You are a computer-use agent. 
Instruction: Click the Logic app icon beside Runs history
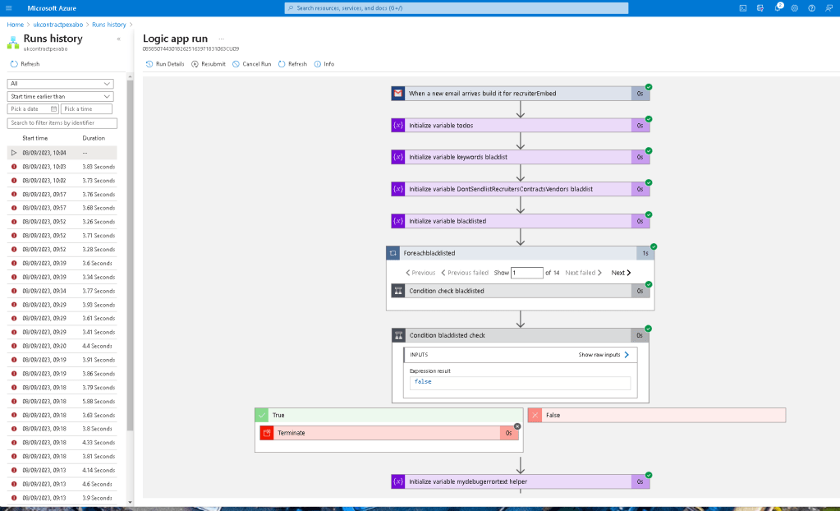tap(13, 43)
